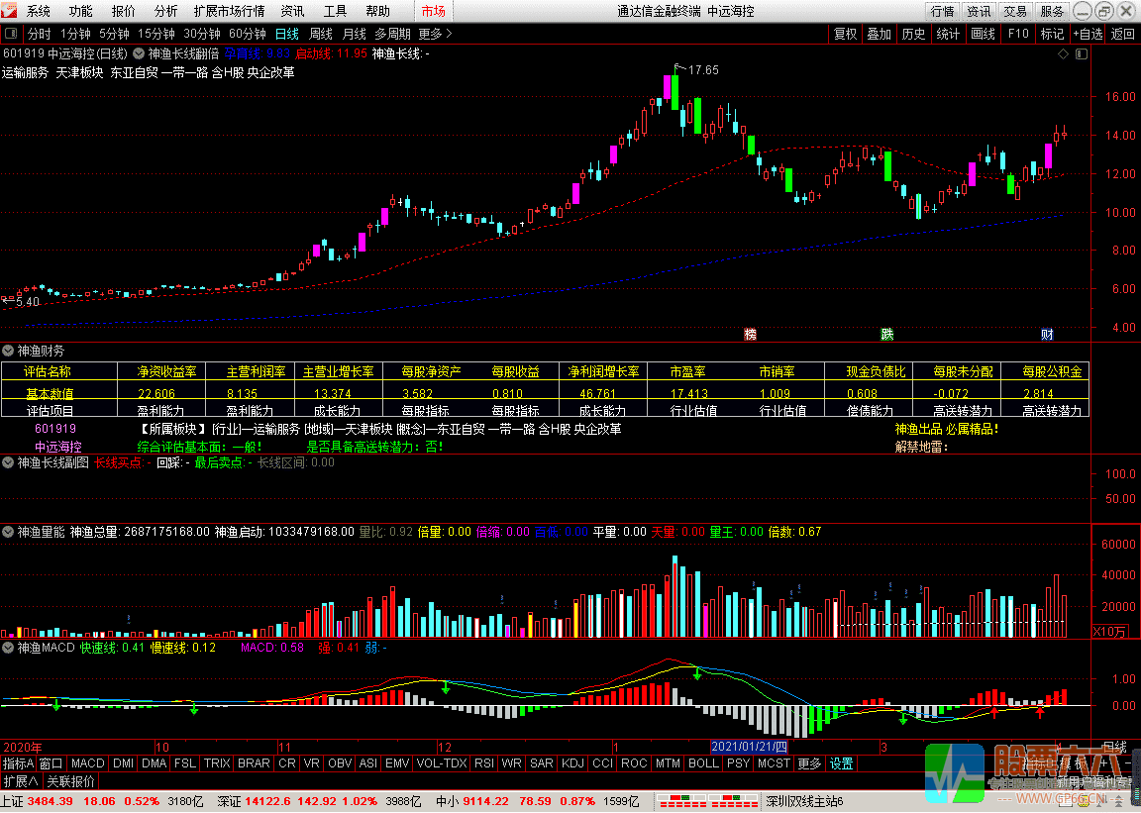Click the 交易 trading button
Screen dimensions: 1141x813
coord(1015,11)
